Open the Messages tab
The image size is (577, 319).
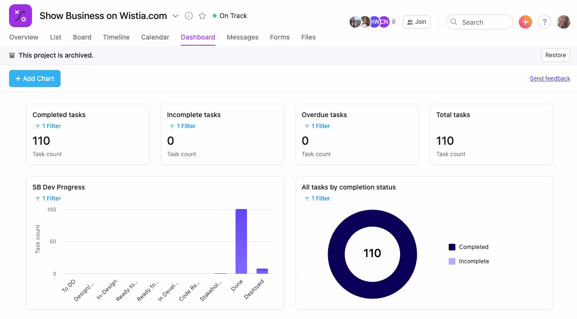(243, 37)
